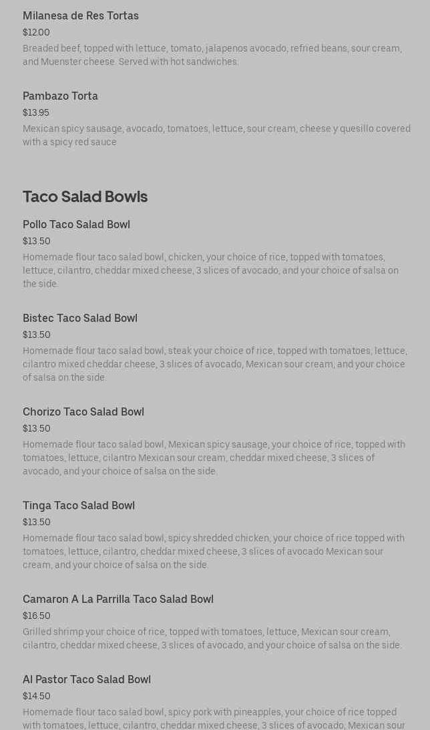The width and height of the screenshot is (430, 730).
Task: Click the Taco Salad Bowls section heading
Action: pos(85,197)
